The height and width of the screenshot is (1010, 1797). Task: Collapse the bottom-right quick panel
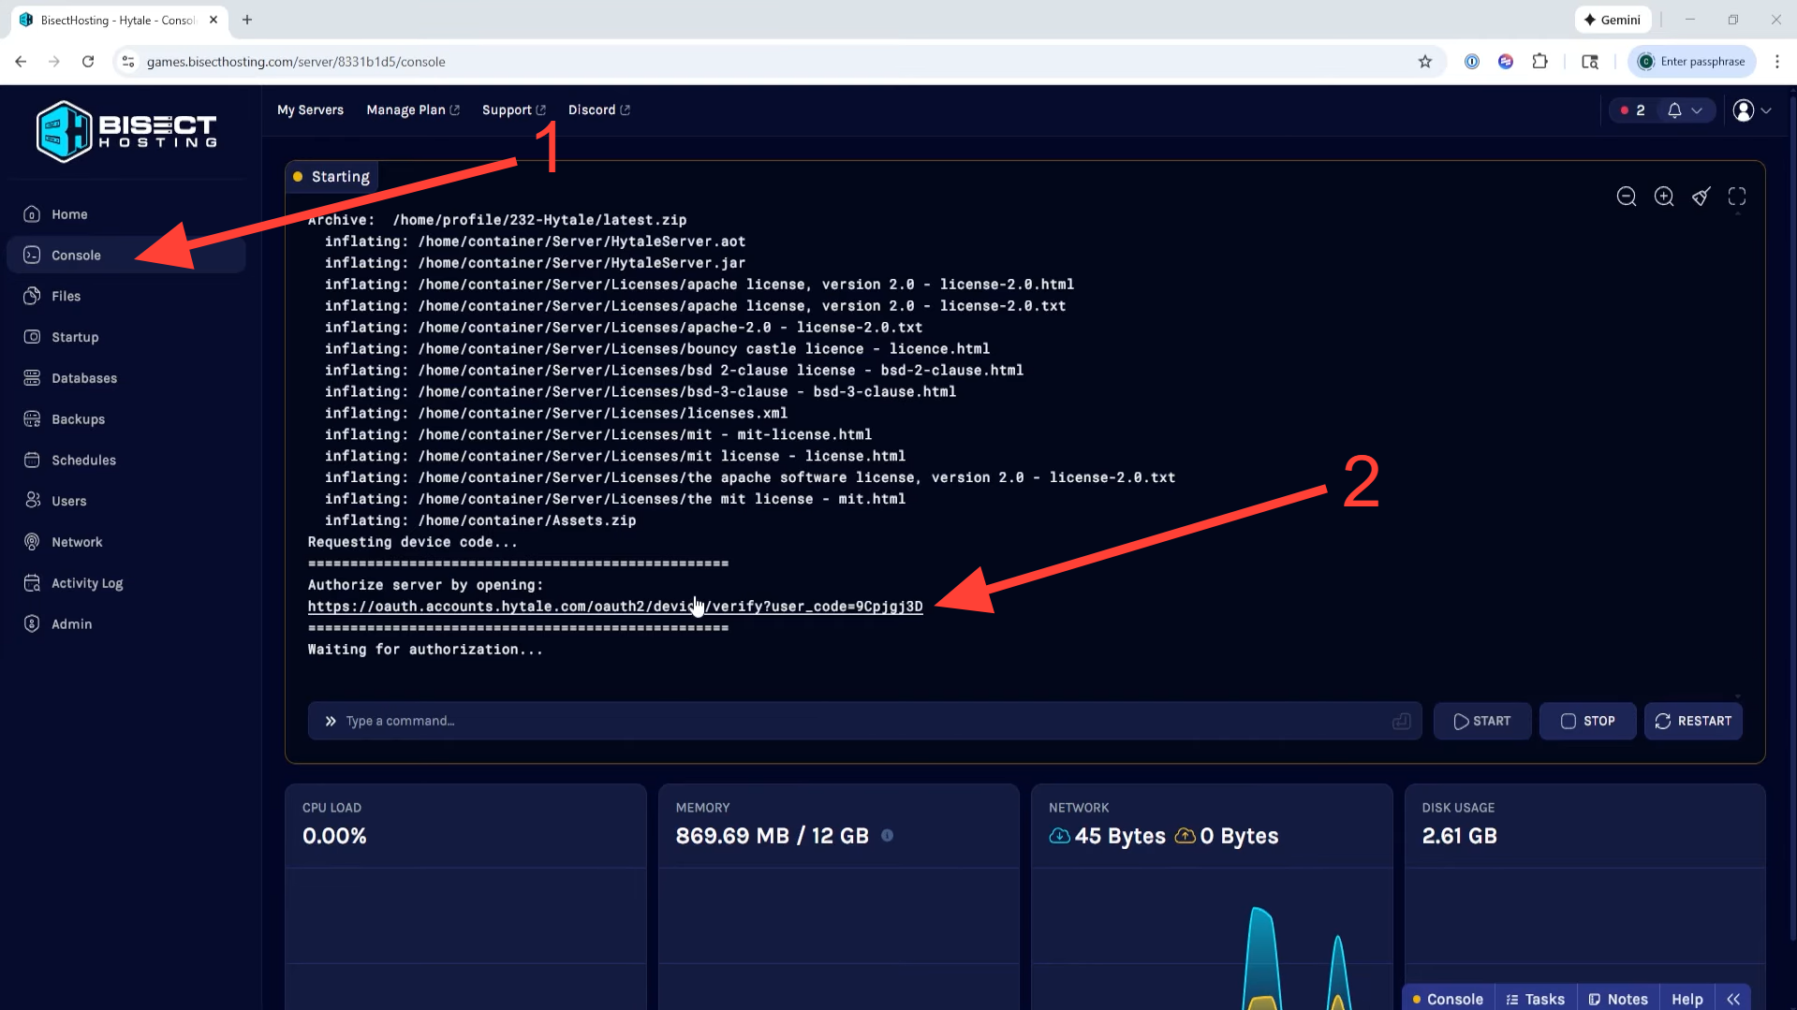click(1733, 999)
